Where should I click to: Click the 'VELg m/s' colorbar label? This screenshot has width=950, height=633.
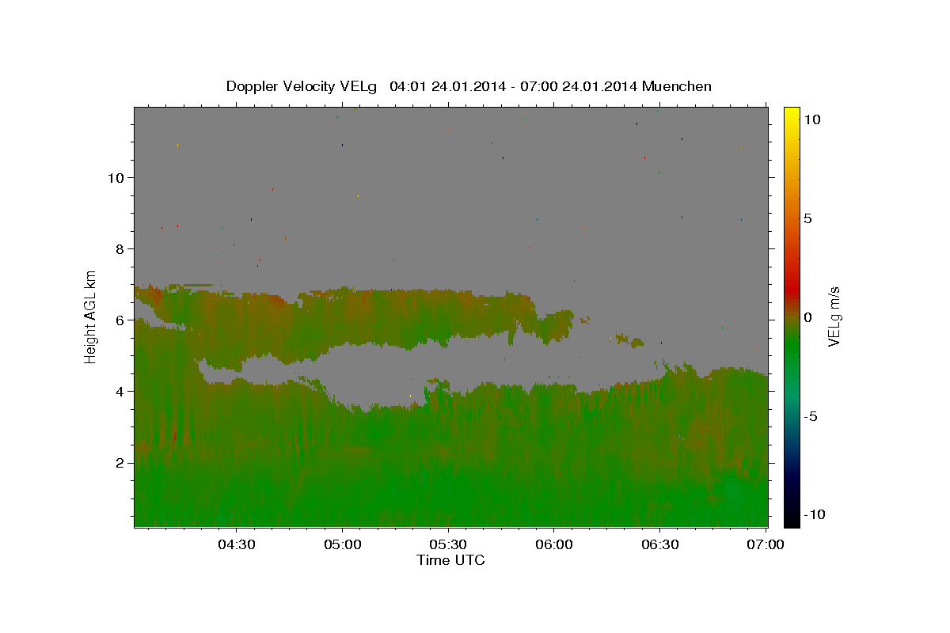(x=834, y=317)
